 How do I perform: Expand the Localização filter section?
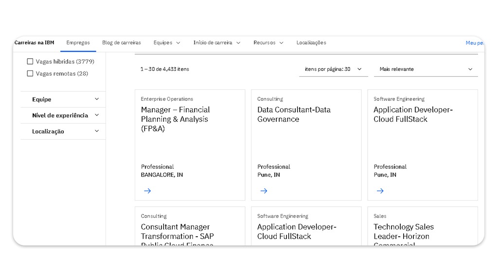(63, 131)
